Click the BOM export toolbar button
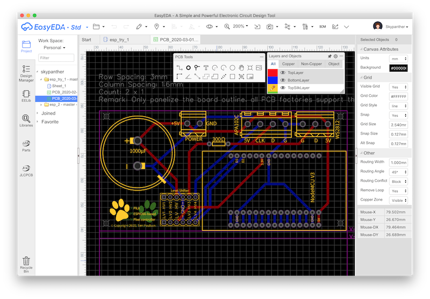Image resolution: width=430 pixels, height=299 pixels. (x=322, y=26)
